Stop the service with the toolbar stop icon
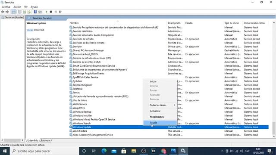The width and height of the screenshot is (276, 155). pyautogui.click(x=51, y=12)
